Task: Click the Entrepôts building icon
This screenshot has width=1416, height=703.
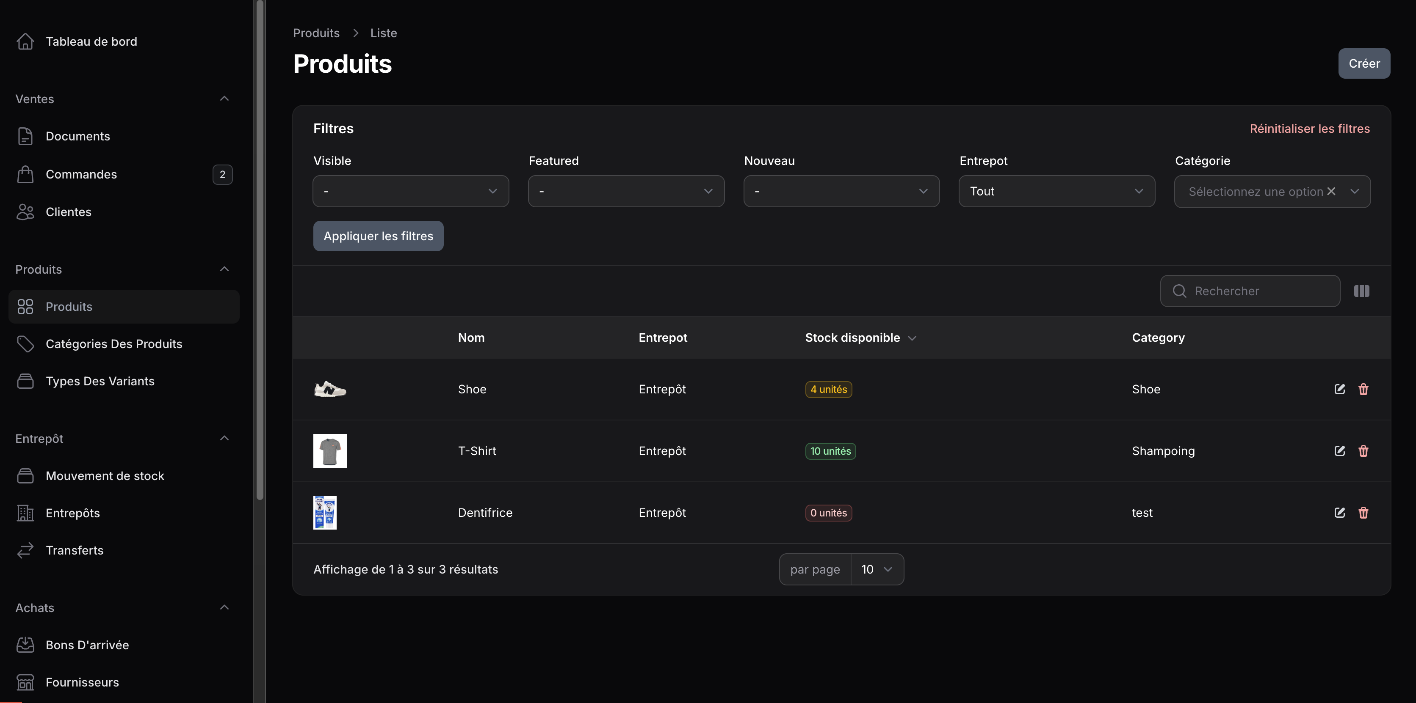Action: (25, 513)
